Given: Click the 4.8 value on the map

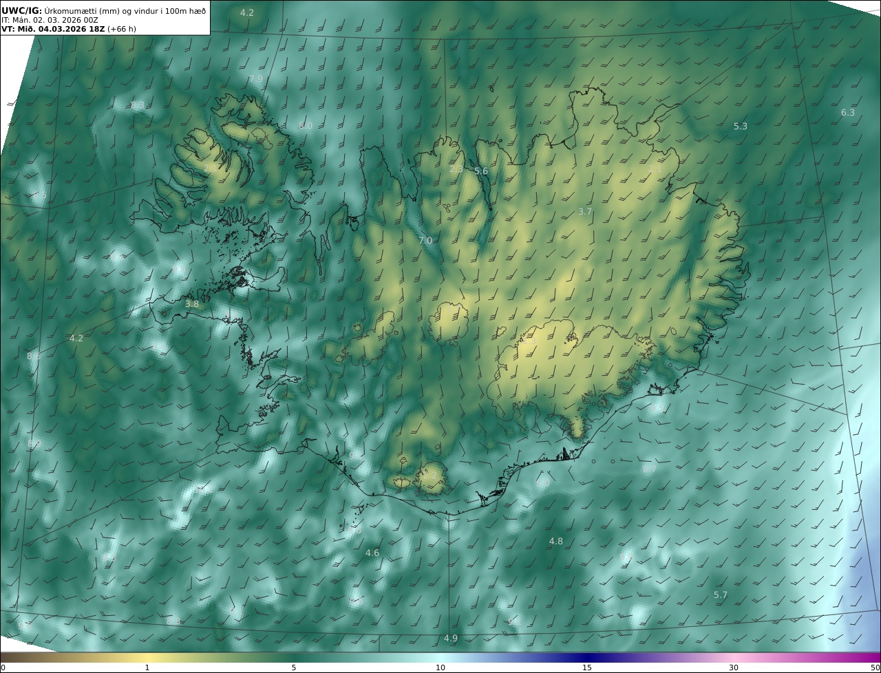Looking at the screenshot, I should [556, 542].
